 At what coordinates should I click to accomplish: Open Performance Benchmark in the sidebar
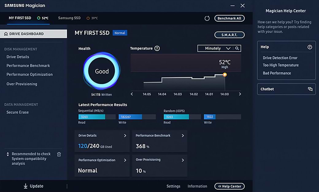pyautogui.click(x=28, y=66)
